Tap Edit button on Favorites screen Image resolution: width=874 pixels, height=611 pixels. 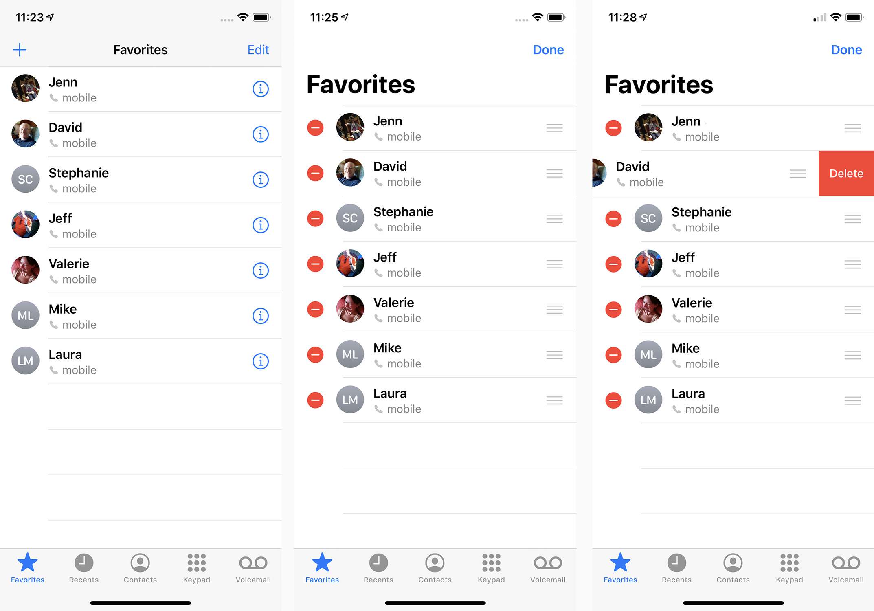coord(258,49)
